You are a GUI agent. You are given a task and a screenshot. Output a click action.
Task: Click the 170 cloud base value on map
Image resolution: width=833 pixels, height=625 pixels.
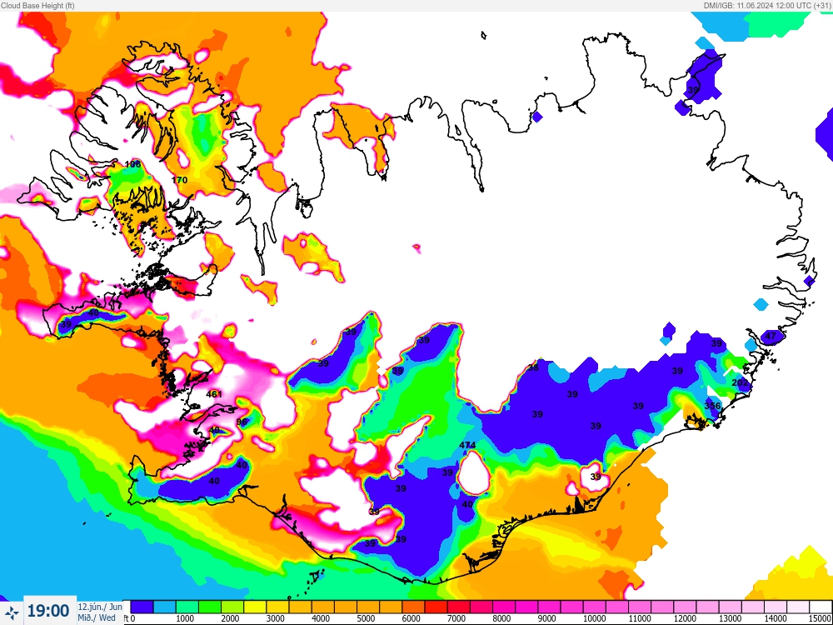coord(180,180)
